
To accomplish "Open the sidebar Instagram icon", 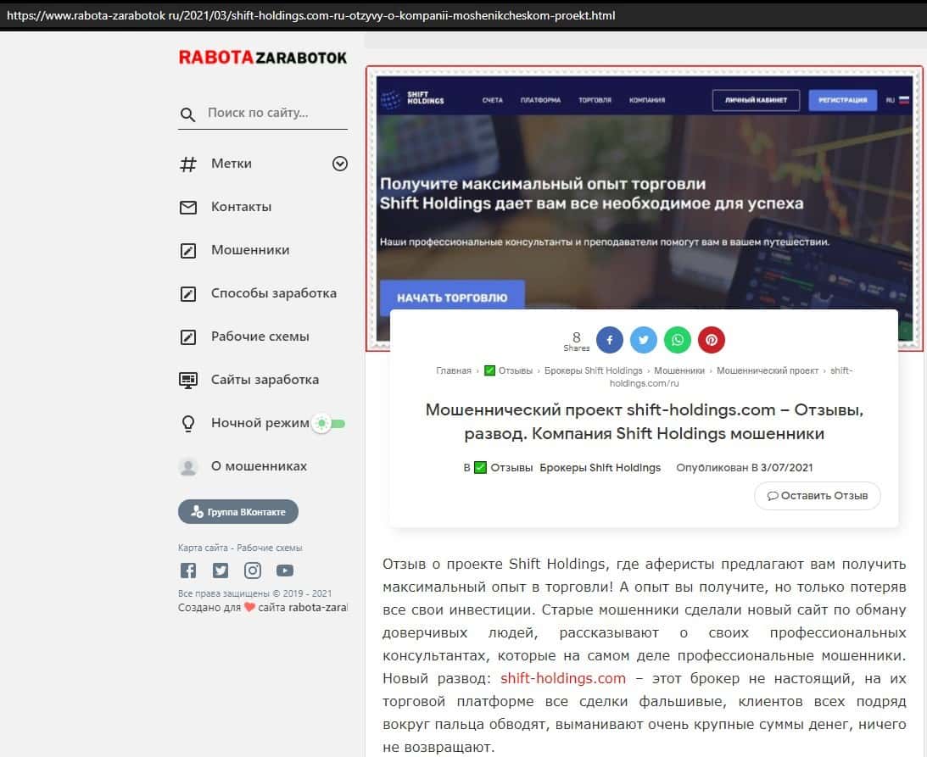I will 253,571.
